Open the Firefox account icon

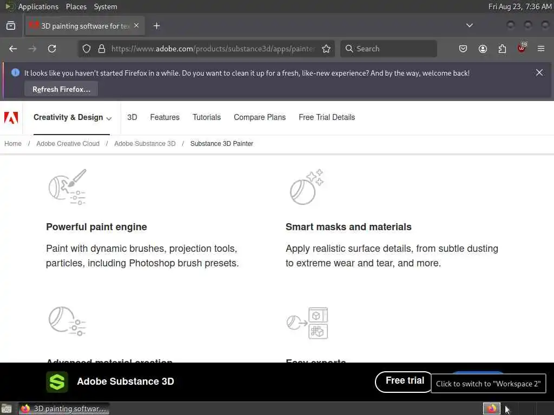pos(483,49)
